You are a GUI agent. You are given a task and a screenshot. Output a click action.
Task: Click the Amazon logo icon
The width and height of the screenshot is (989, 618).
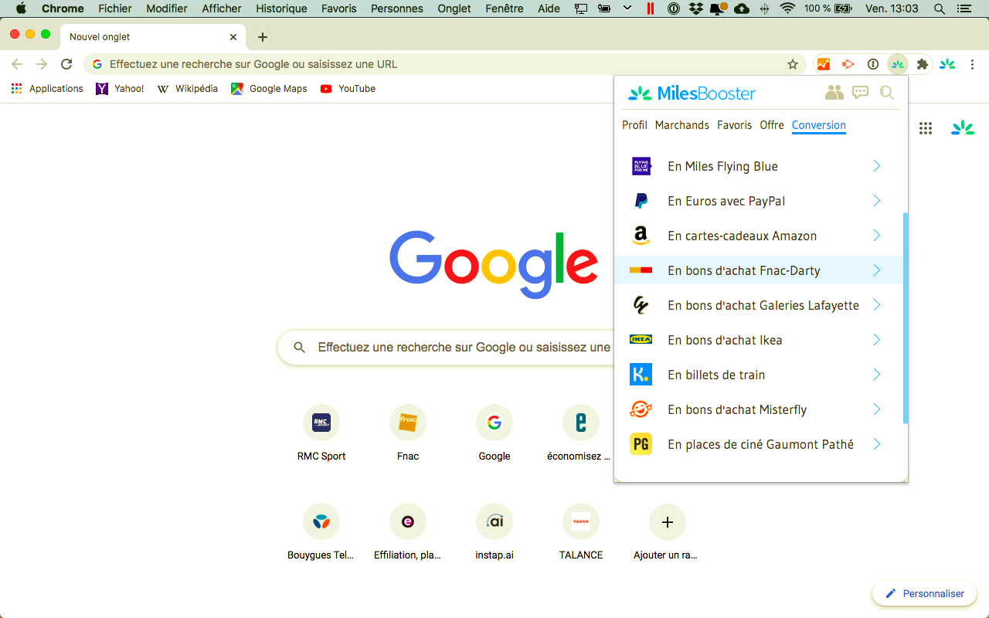coord(641,236)
